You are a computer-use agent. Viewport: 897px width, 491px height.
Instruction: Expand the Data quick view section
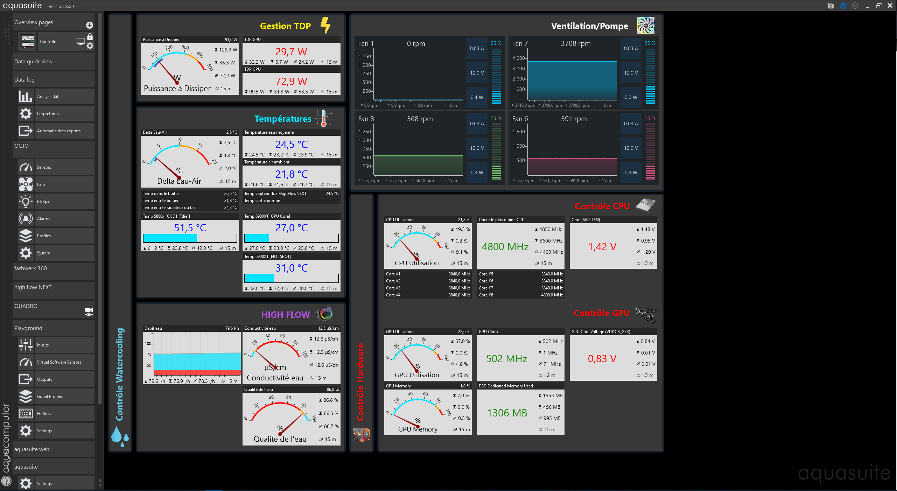click(x=54, y=61)
